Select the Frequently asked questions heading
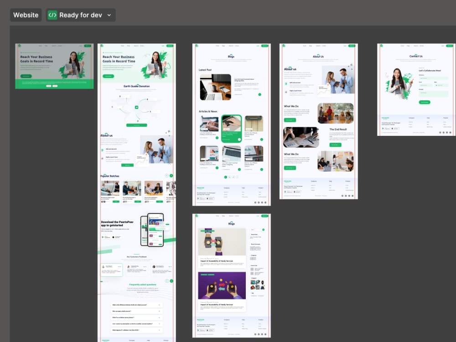 (x=142, y=285)
